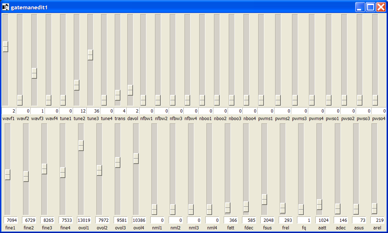Click the fine3 slider handle
This screenshot has width=388, height=233.
44,169
